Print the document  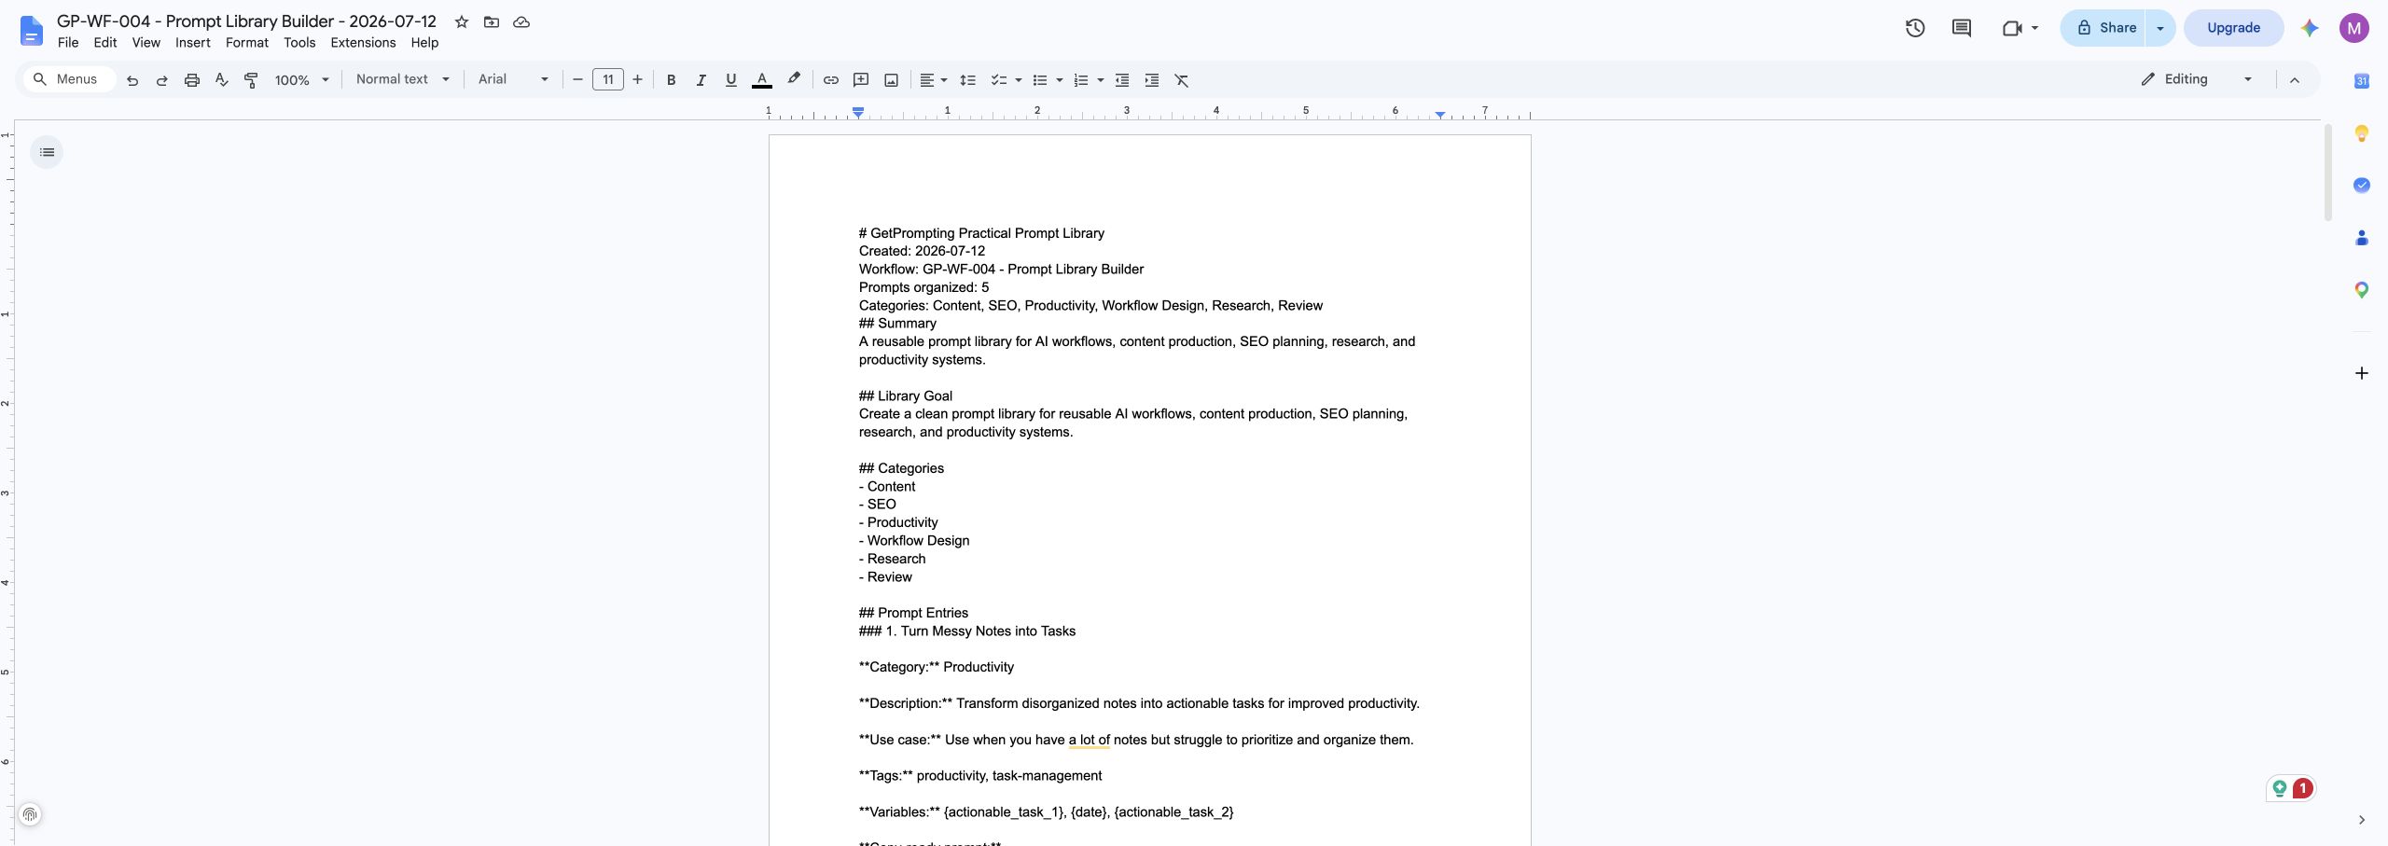coord(192,80)
